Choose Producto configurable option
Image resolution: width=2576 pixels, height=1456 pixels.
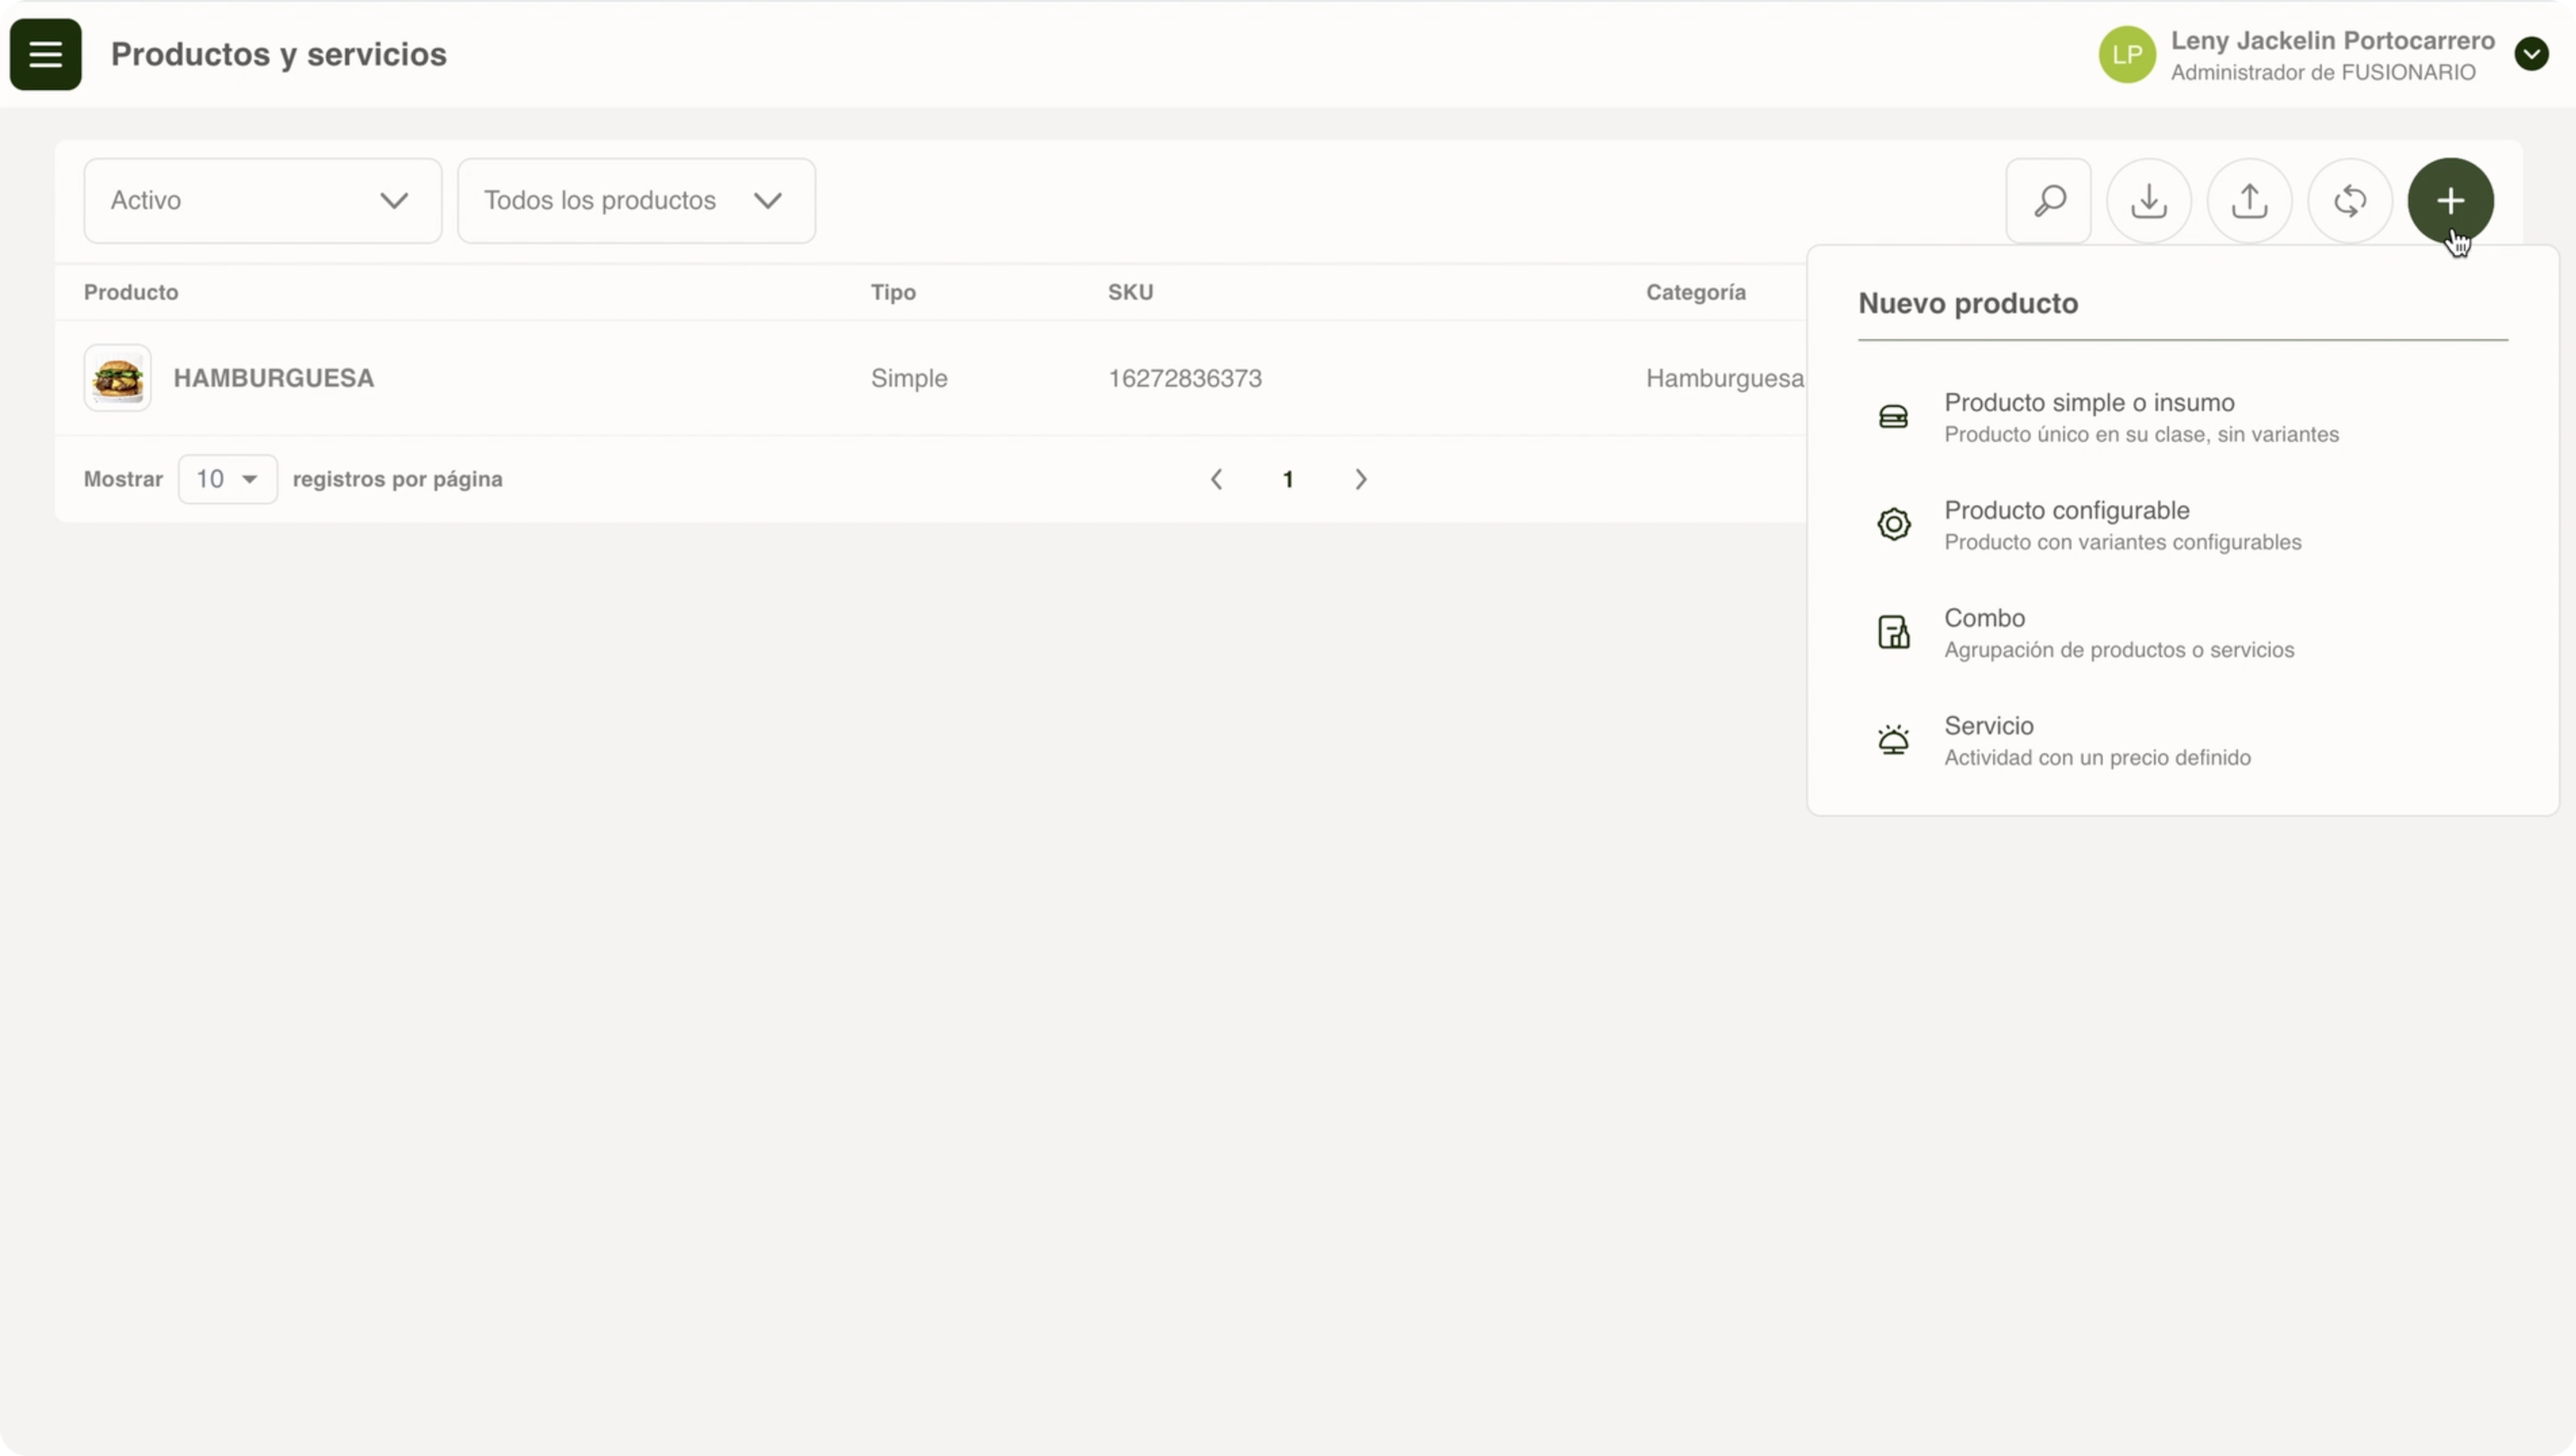click(2066, 511)
